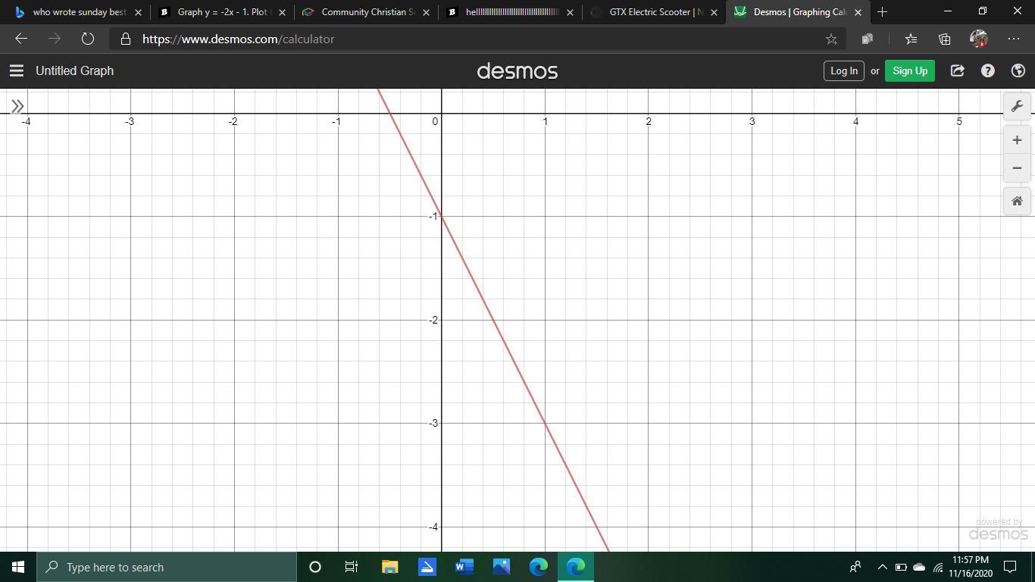
Task: View site security lock information
Action: 126,39
